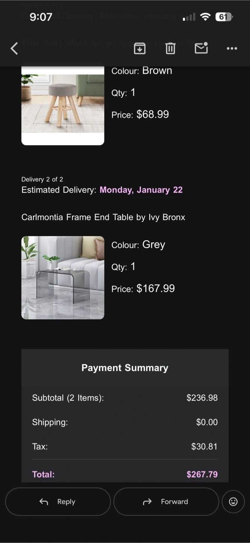Tap the Reply button

58,502
